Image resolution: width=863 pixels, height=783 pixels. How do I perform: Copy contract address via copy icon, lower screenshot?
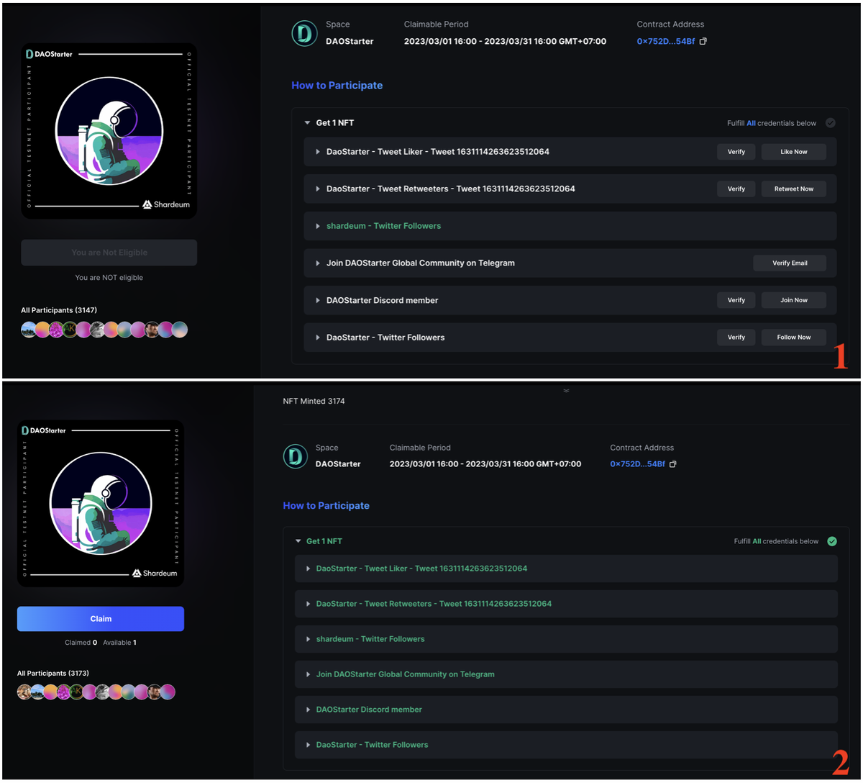click(x=672, y=464)
